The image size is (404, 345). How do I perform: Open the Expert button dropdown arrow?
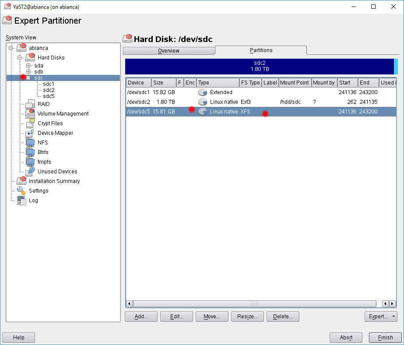coord(393,317)
